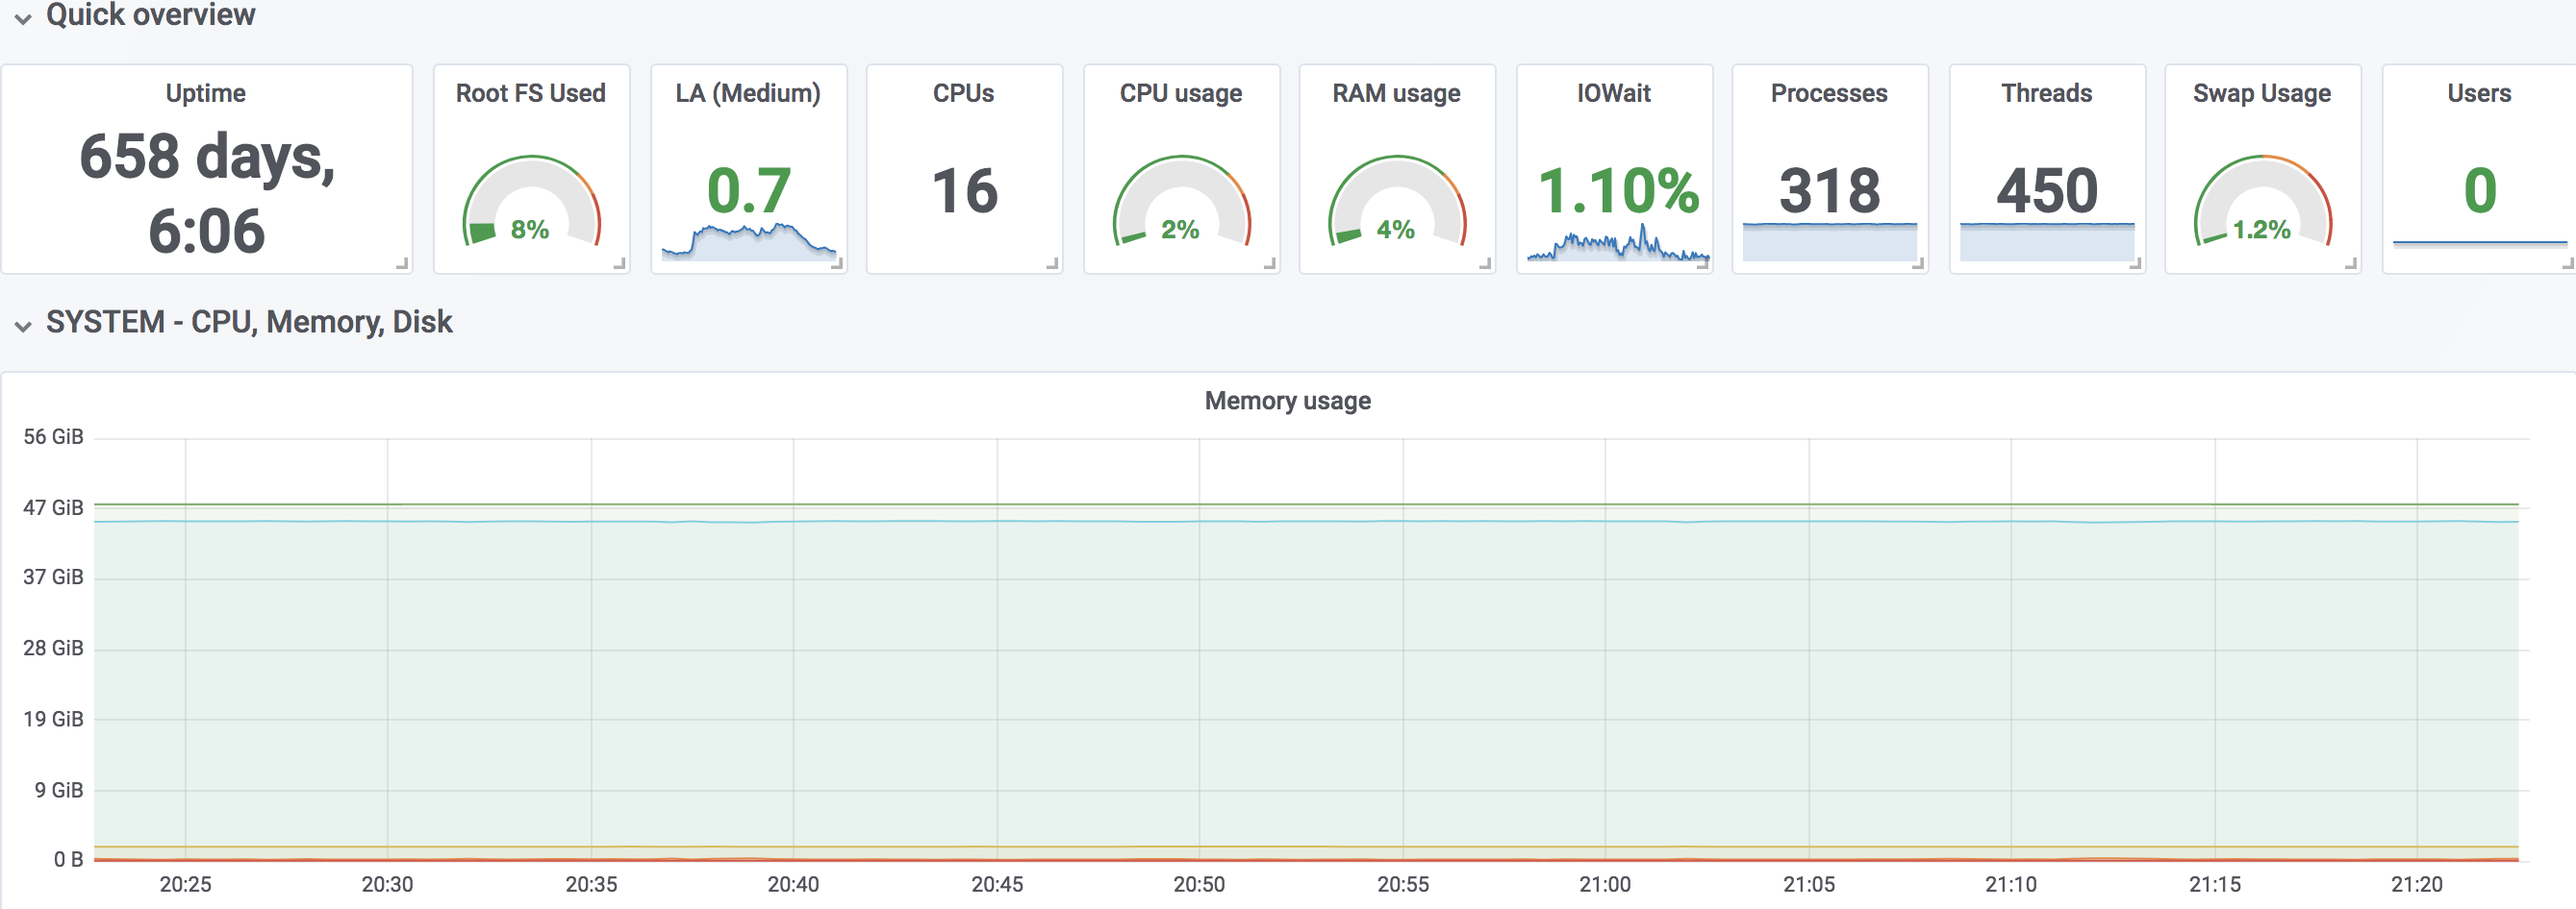Open the Uptime panel title menu
This screenshot has height=909, width=2576.
click(x=205, y=93)
